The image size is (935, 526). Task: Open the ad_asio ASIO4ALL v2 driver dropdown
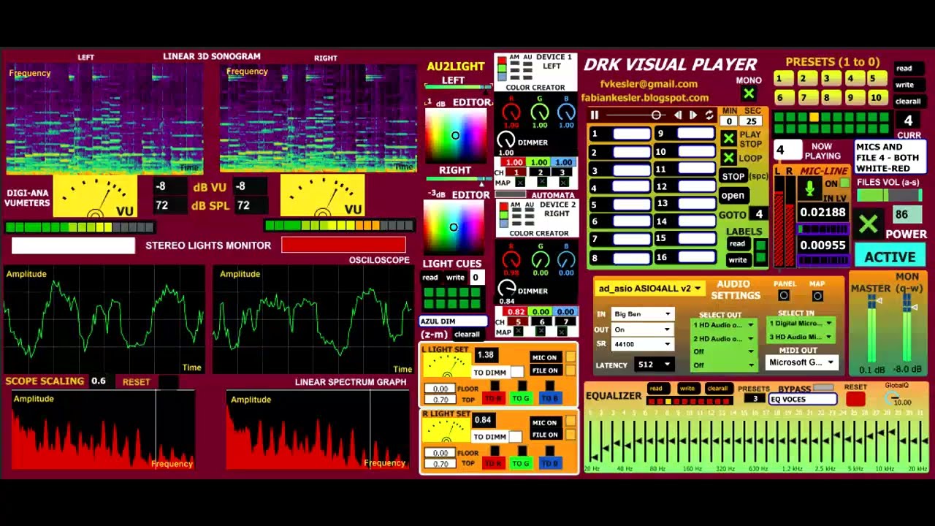649,289
